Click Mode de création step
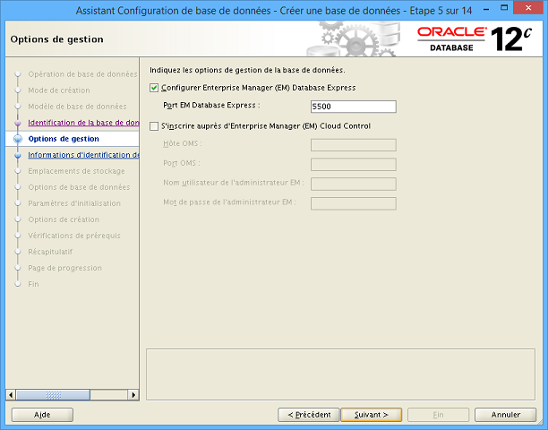548x430 pixels. [59, 90]
